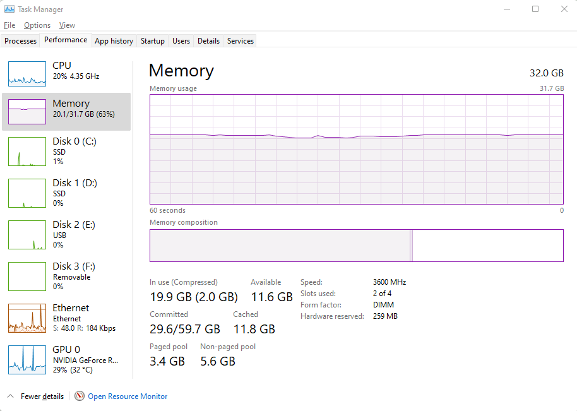Image resolution: width=577 pixels, height=411 pixels.
Task: Open Resource Monitor
Action: pyautogui.click(x=127, y=396)
